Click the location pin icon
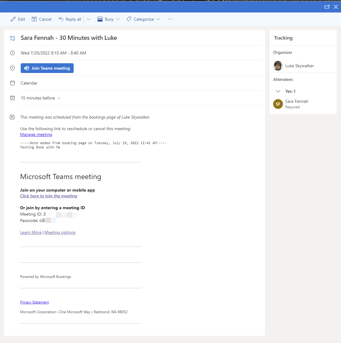This screenshot has height=343, width=341. pyautogui.click(x=12, y=68)
